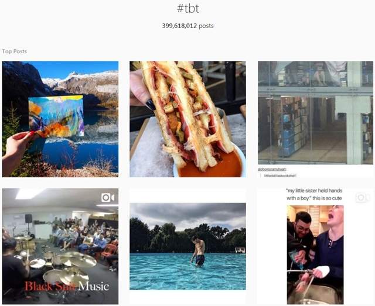Viewport: 375px width, 306px height.
Task: Click the 'this is so cute' caption text
Action: 327,198
